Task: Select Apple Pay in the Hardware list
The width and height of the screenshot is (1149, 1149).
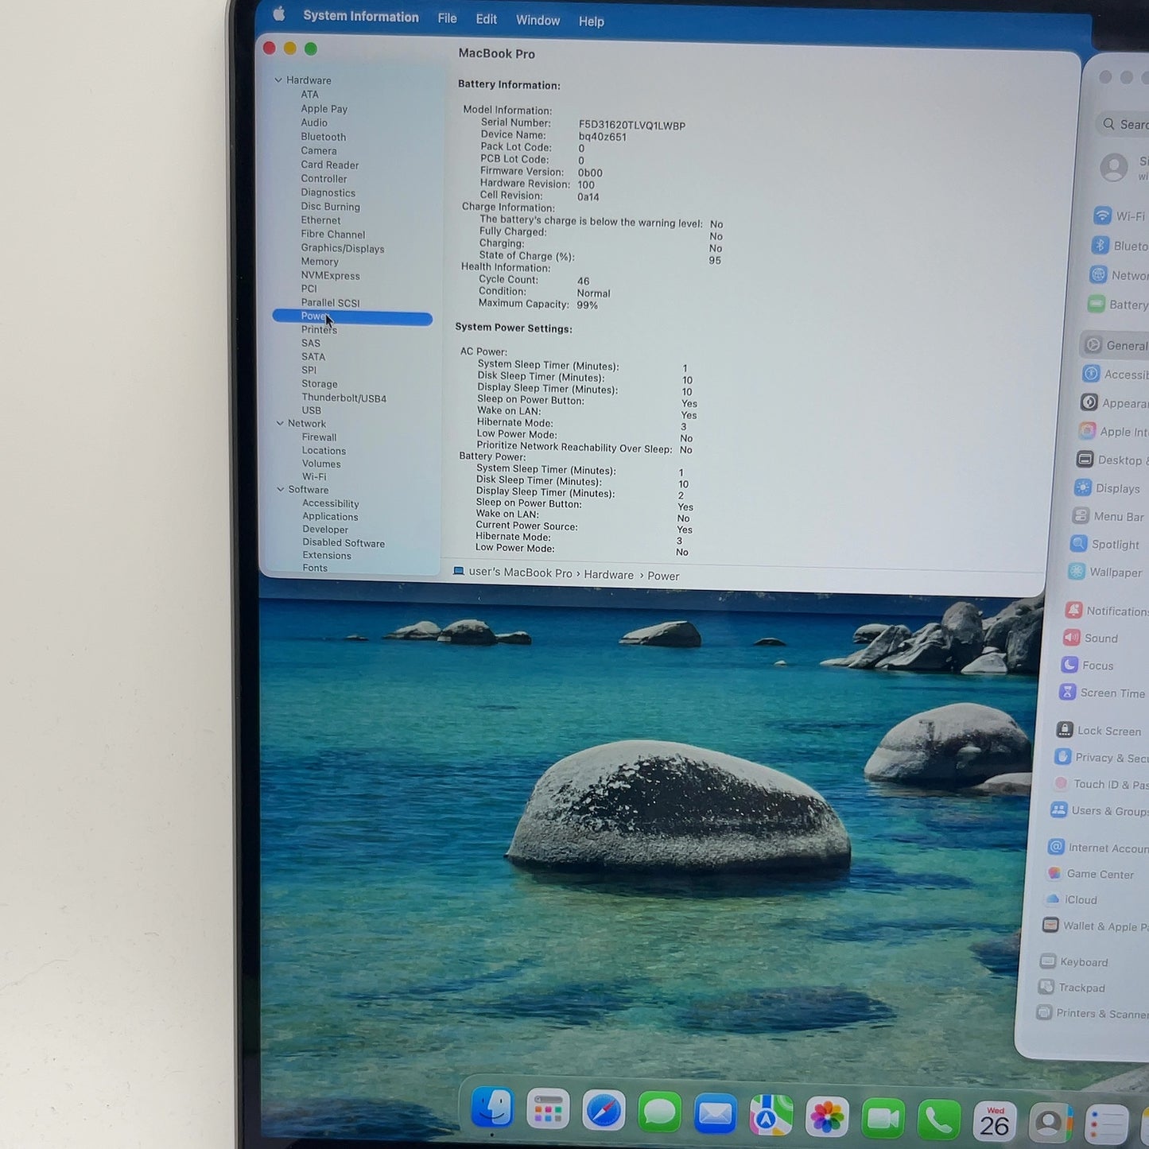Action: [324, 109]
